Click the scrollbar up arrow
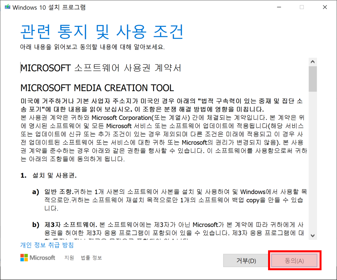The width and height of the screenshot is (337, 280). pyautogui.click(x=313, y=62)
